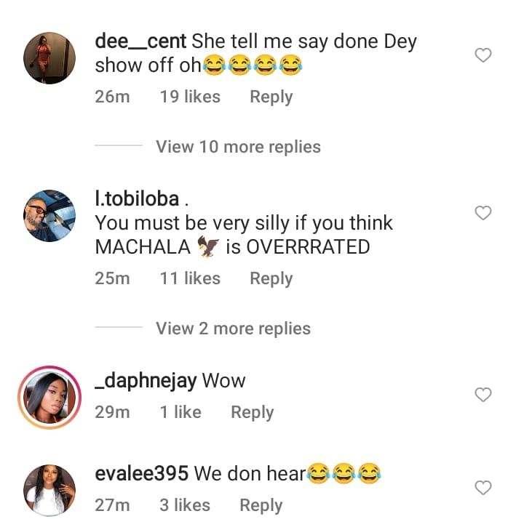Open the dee__cent username link
The width and height of the screenshot is (524, 519).
point(140,41)
